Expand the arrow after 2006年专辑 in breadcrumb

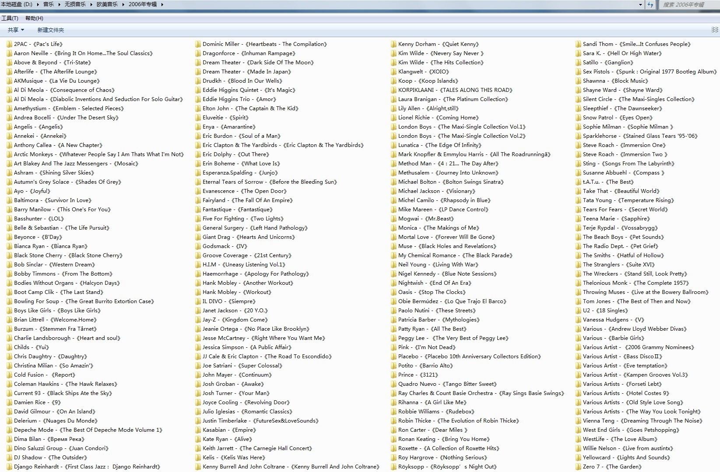coord(162,4)
